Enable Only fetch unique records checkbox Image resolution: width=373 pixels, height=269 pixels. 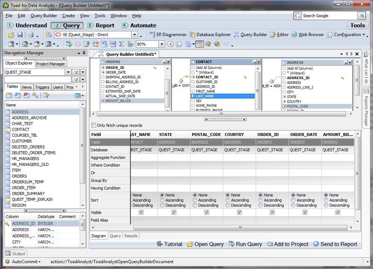click(x=94, y=125)
